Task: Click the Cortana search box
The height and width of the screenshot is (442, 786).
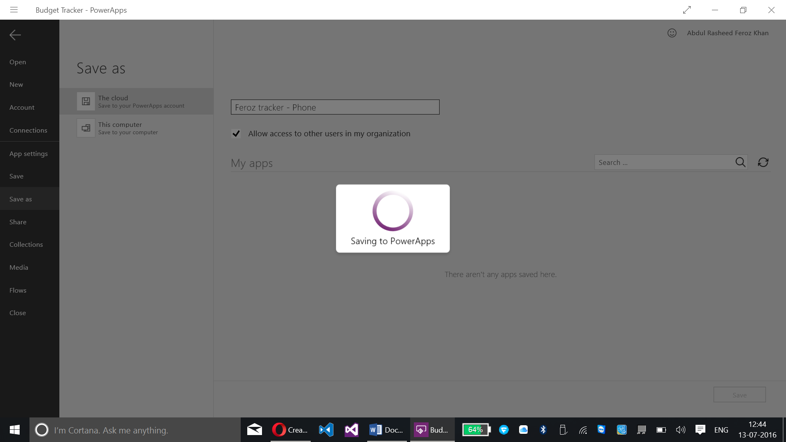Action: point(135,430)
